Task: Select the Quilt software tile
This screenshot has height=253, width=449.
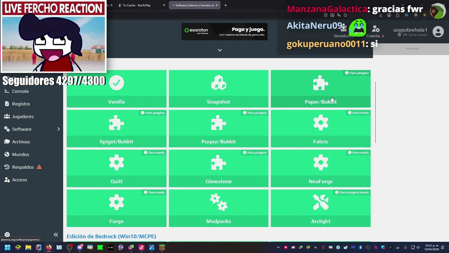Action: (116, 168)
